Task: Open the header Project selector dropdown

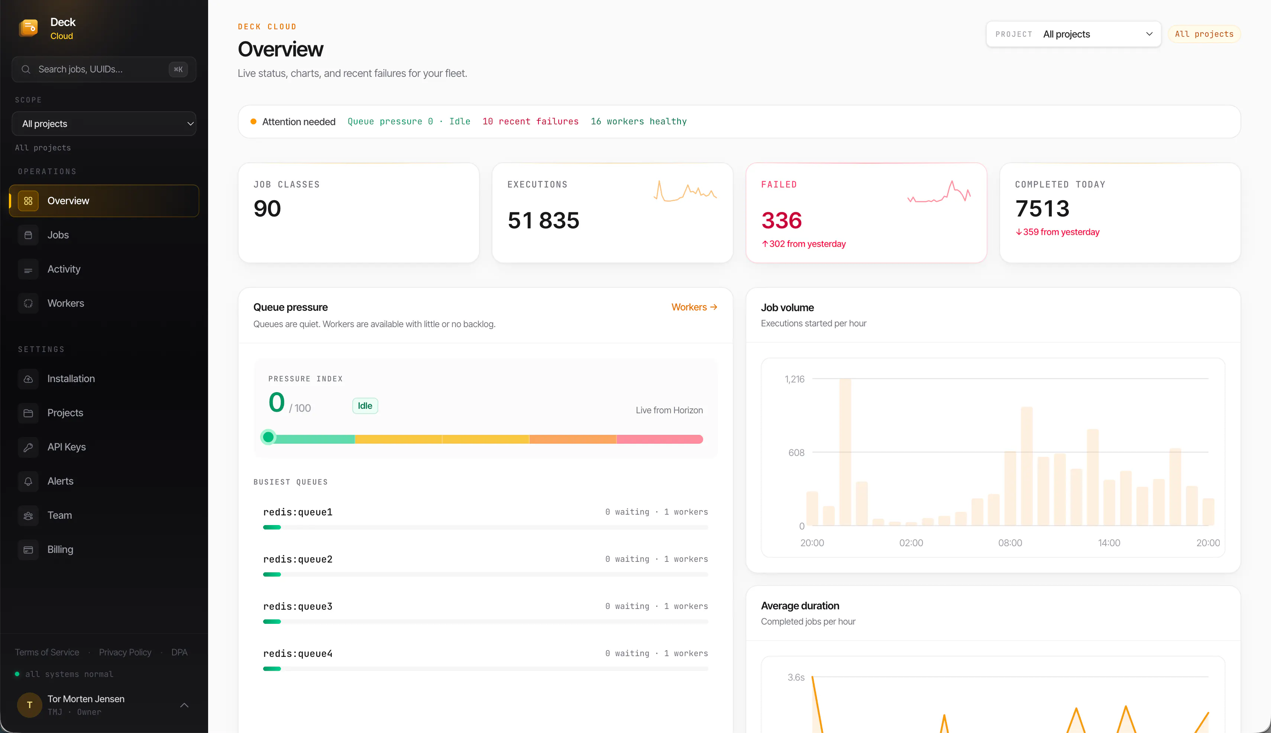Action: (x=1074, y=34)
